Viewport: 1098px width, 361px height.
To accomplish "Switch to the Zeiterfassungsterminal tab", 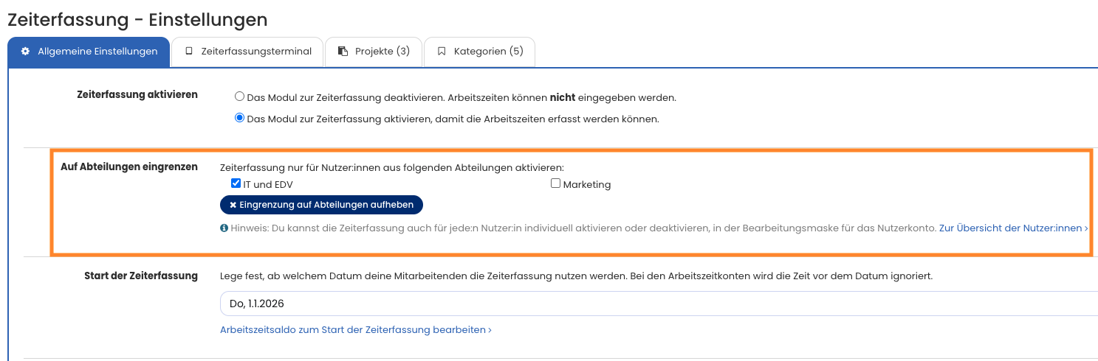I will click(x=247, y=52).
